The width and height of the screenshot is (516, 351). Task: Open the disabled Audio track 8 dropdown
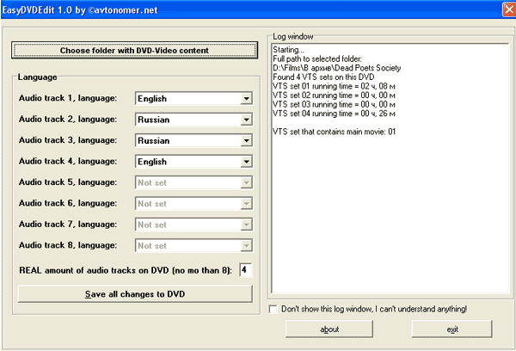click(246, 246)
